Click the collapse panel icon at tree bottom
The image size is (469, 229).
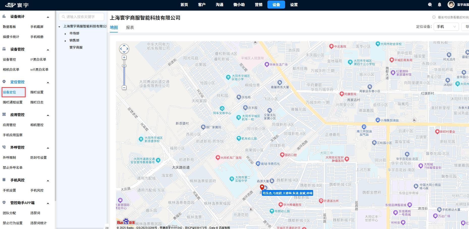click(107, 227)
